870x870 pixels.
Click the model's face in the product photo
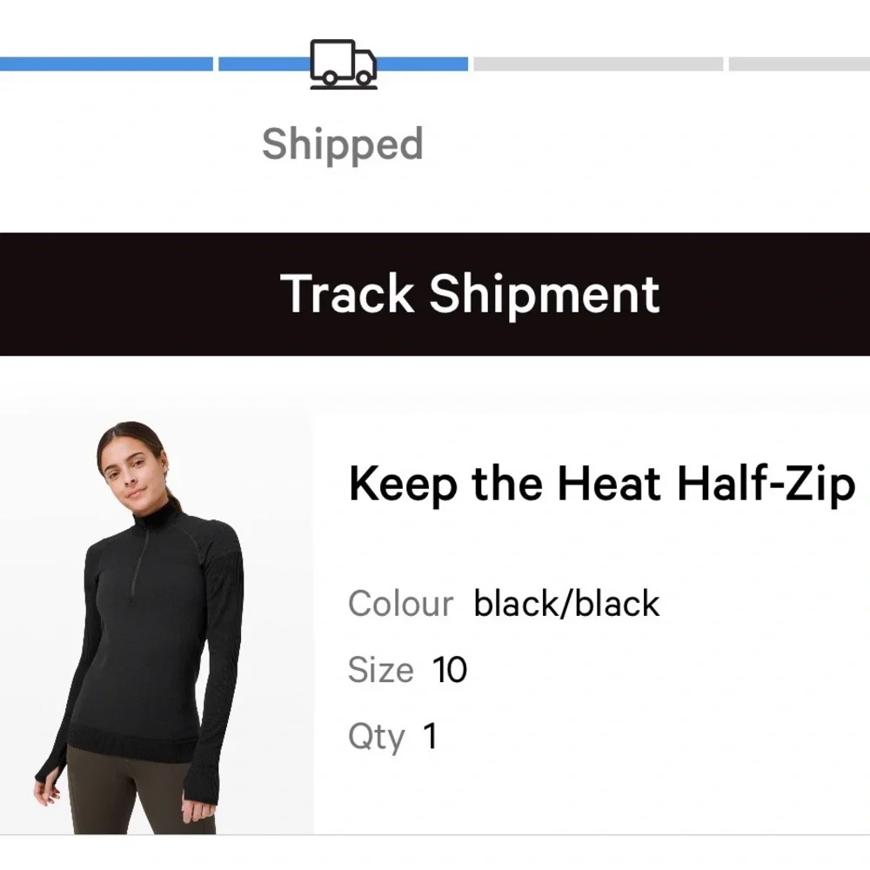[132, 479]
